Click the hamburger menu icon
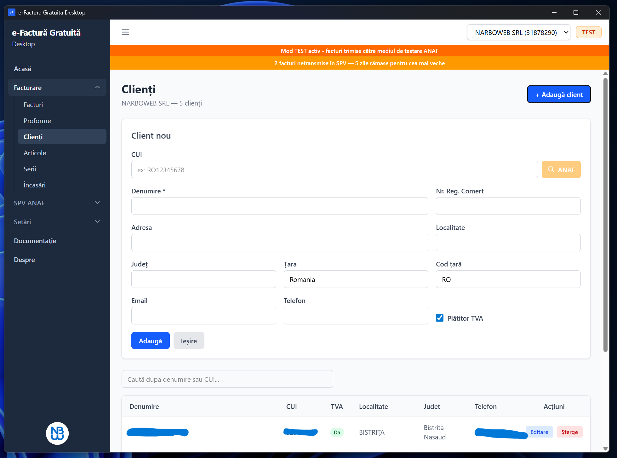Image resolution: width=617 pixels, height=458 pixels. (x=125, y=32)
